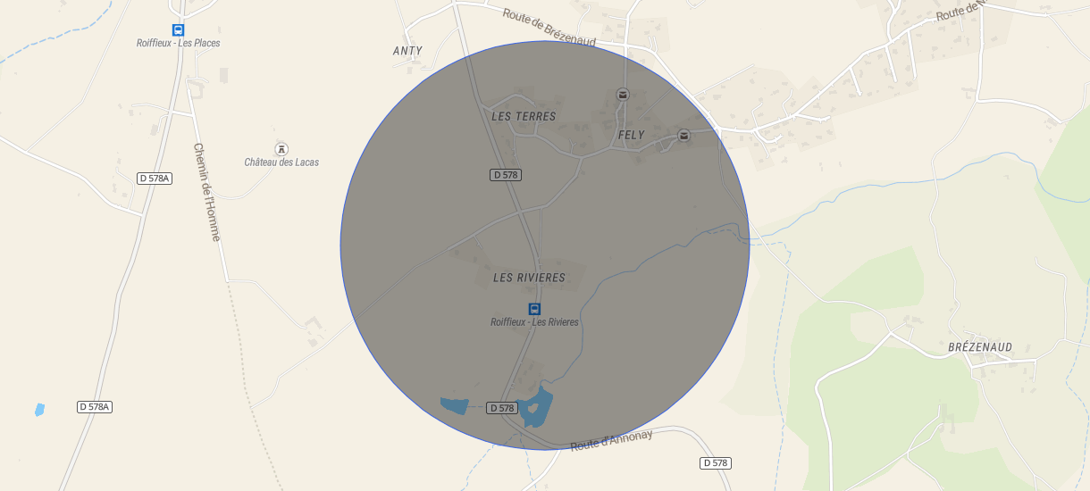Image resolution: width=1090 pixels, height=491 pixels.
Task: Select the Roiffieux - Les Rivieres bus stop icon
Action: point(534,309)
